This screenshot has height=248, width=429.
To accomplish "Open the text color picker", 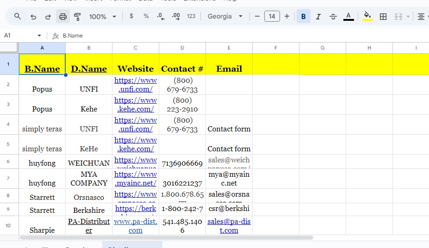I will (348, 17).
